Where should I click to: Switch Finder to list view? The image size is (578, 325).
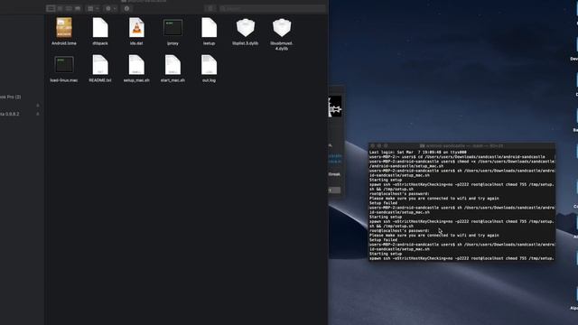point(60,8)
